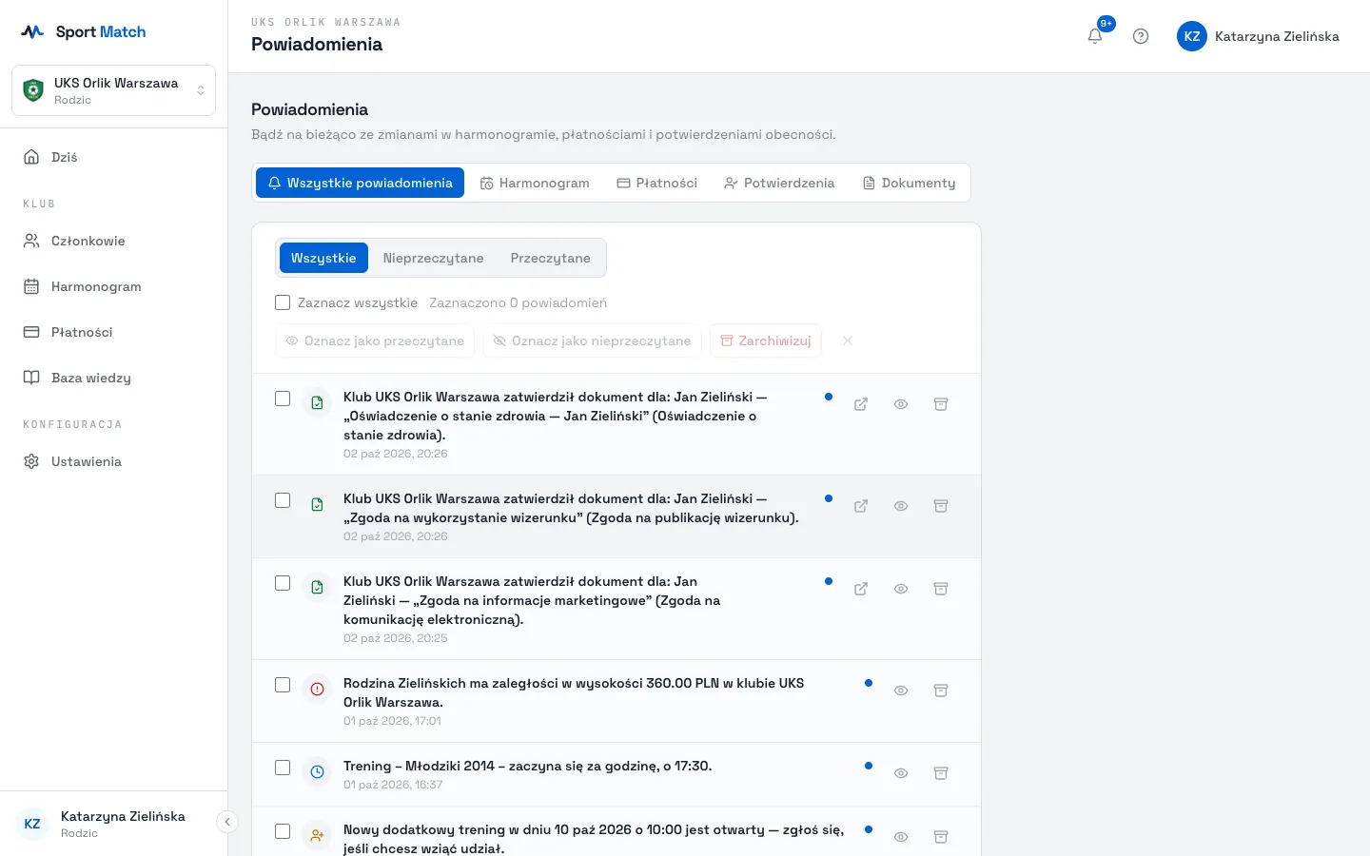The width and height of the screenshot is (1370, 856).
Task: Open Baza wiedzy in the sidebar
Action: [x=113, y=378]
